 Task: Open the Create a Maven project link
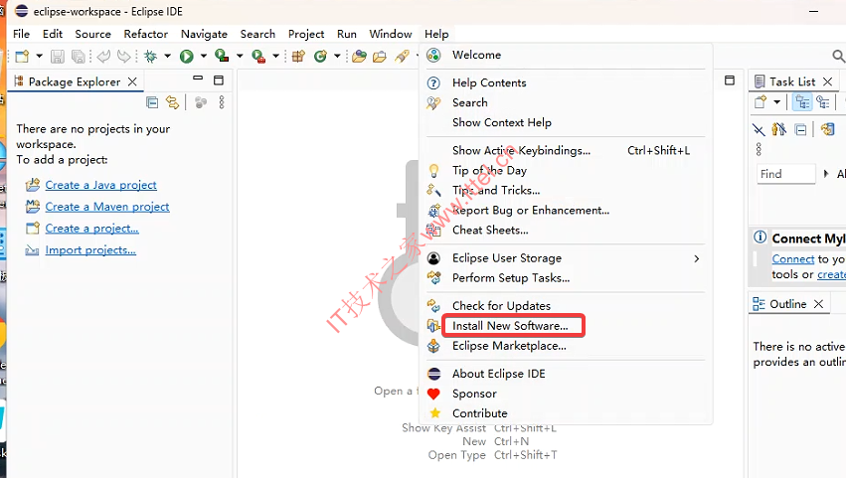click(x=107, y=207)
